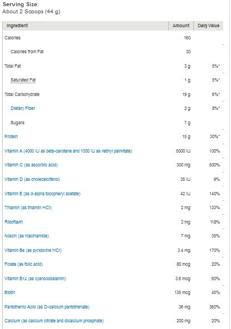The image size is (231, 329).
Task: Click Pantothenic Acid D-calcium pantothenate link
Action: click(47, 307)
